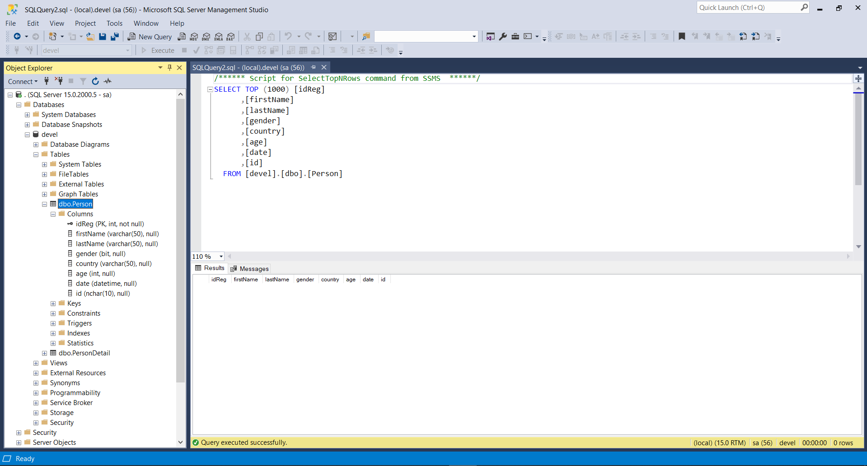Viewport: 867px width, 466px height.
Task: Open the Connect dropdown button in Object Explorer
Action: (x=23, y=81)
